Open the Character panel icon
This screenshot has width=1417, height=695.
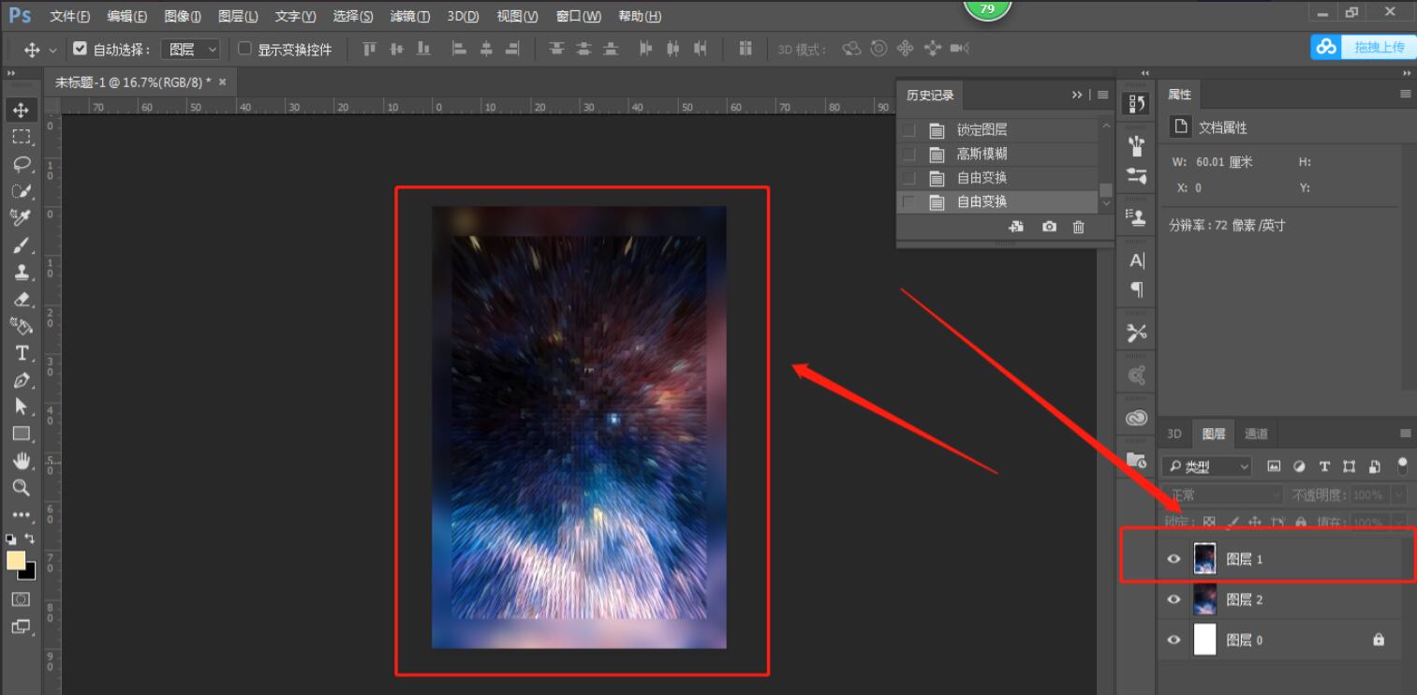pos(1136,261)
